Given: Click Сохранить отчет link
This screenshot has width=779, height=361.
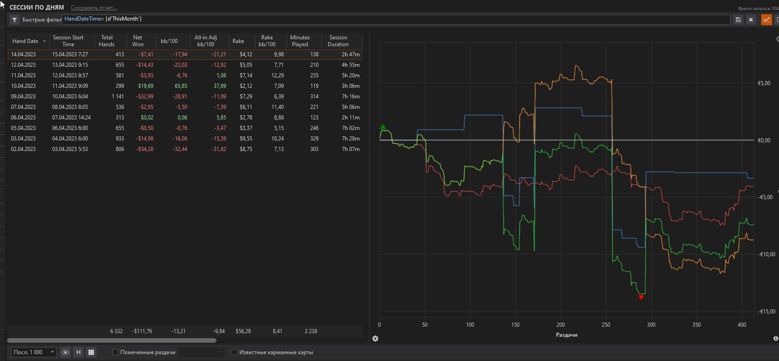Looking at the screenshot, I should (x=94, y=8).
